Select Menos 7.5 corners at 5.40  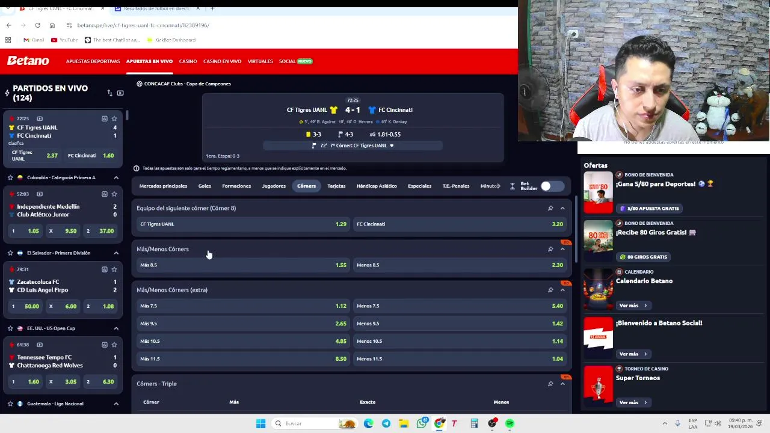460,306
